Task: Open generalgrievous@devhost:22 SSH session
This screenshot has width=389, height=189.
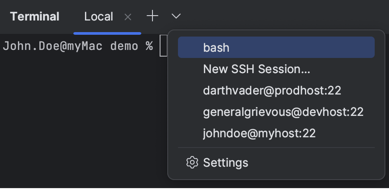Action: (x=283, y=112)
